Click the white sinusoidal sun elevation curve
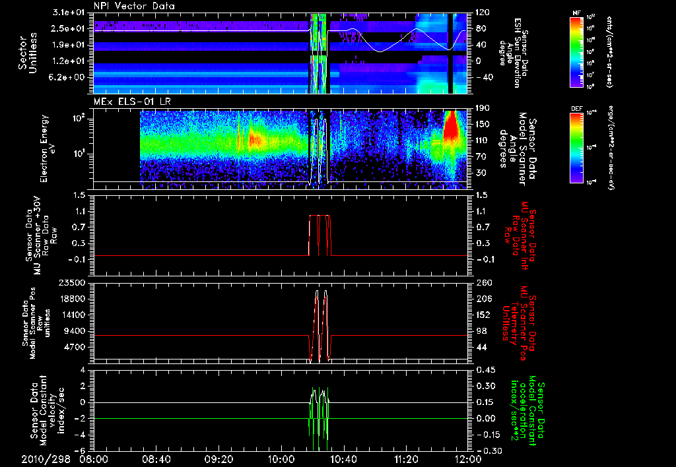The image size is (676, 467). pos(397,40)
